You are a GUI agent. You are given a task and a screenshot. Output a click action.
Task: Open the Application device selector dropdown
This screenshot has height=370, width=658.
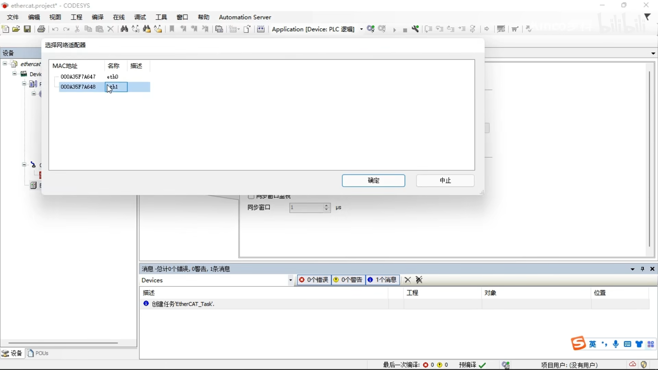(362, 29)
